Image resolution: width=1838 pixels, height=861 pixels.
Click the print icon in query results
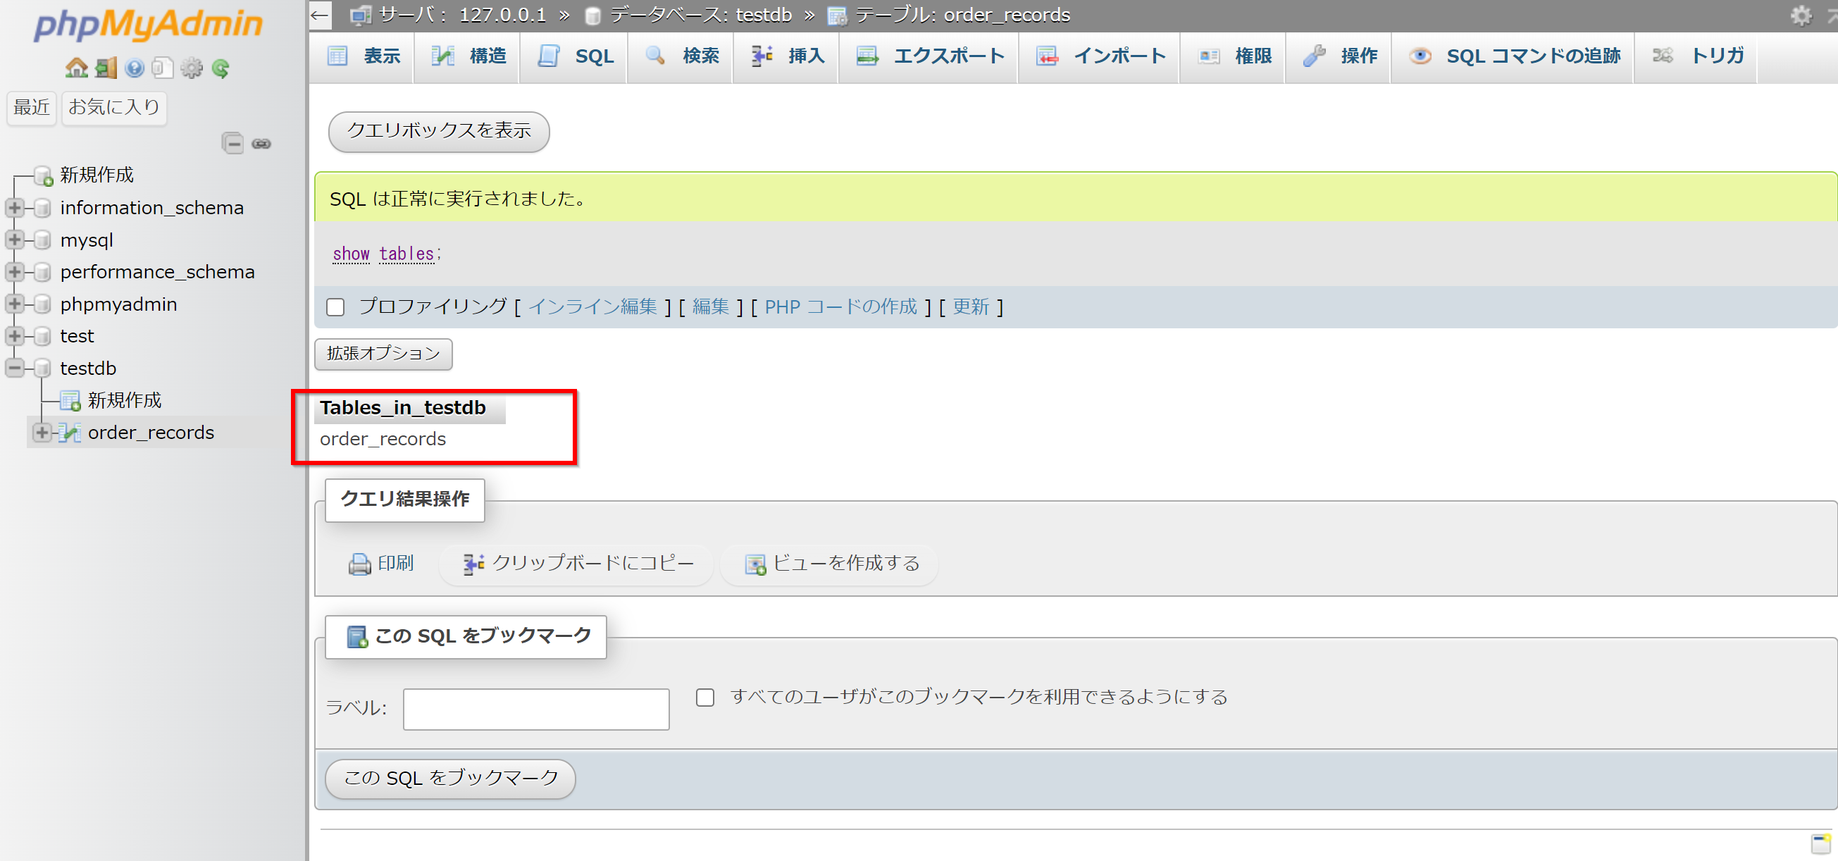pos(359,564)
